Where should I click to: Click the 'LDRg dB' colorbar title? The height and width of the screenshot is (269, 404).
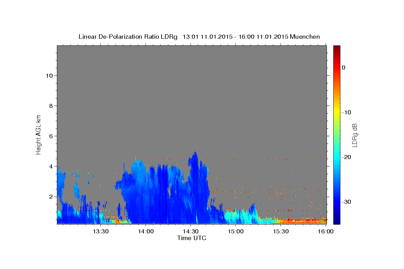tap(355, 135)
